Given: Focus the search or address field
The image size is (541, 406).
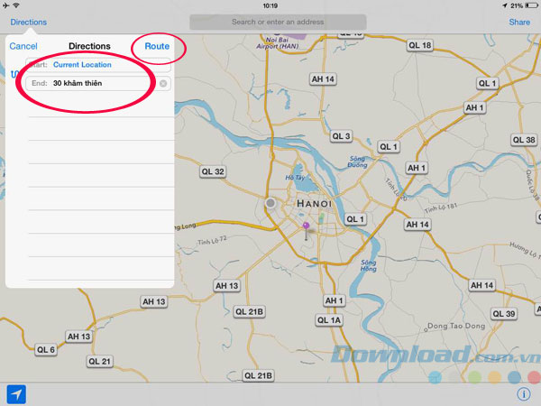Looking at the screenshot, I should (x=278, y=22).
